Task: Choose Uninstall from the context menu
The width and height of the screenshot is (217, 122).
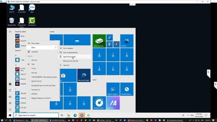Action: point(42,52)
